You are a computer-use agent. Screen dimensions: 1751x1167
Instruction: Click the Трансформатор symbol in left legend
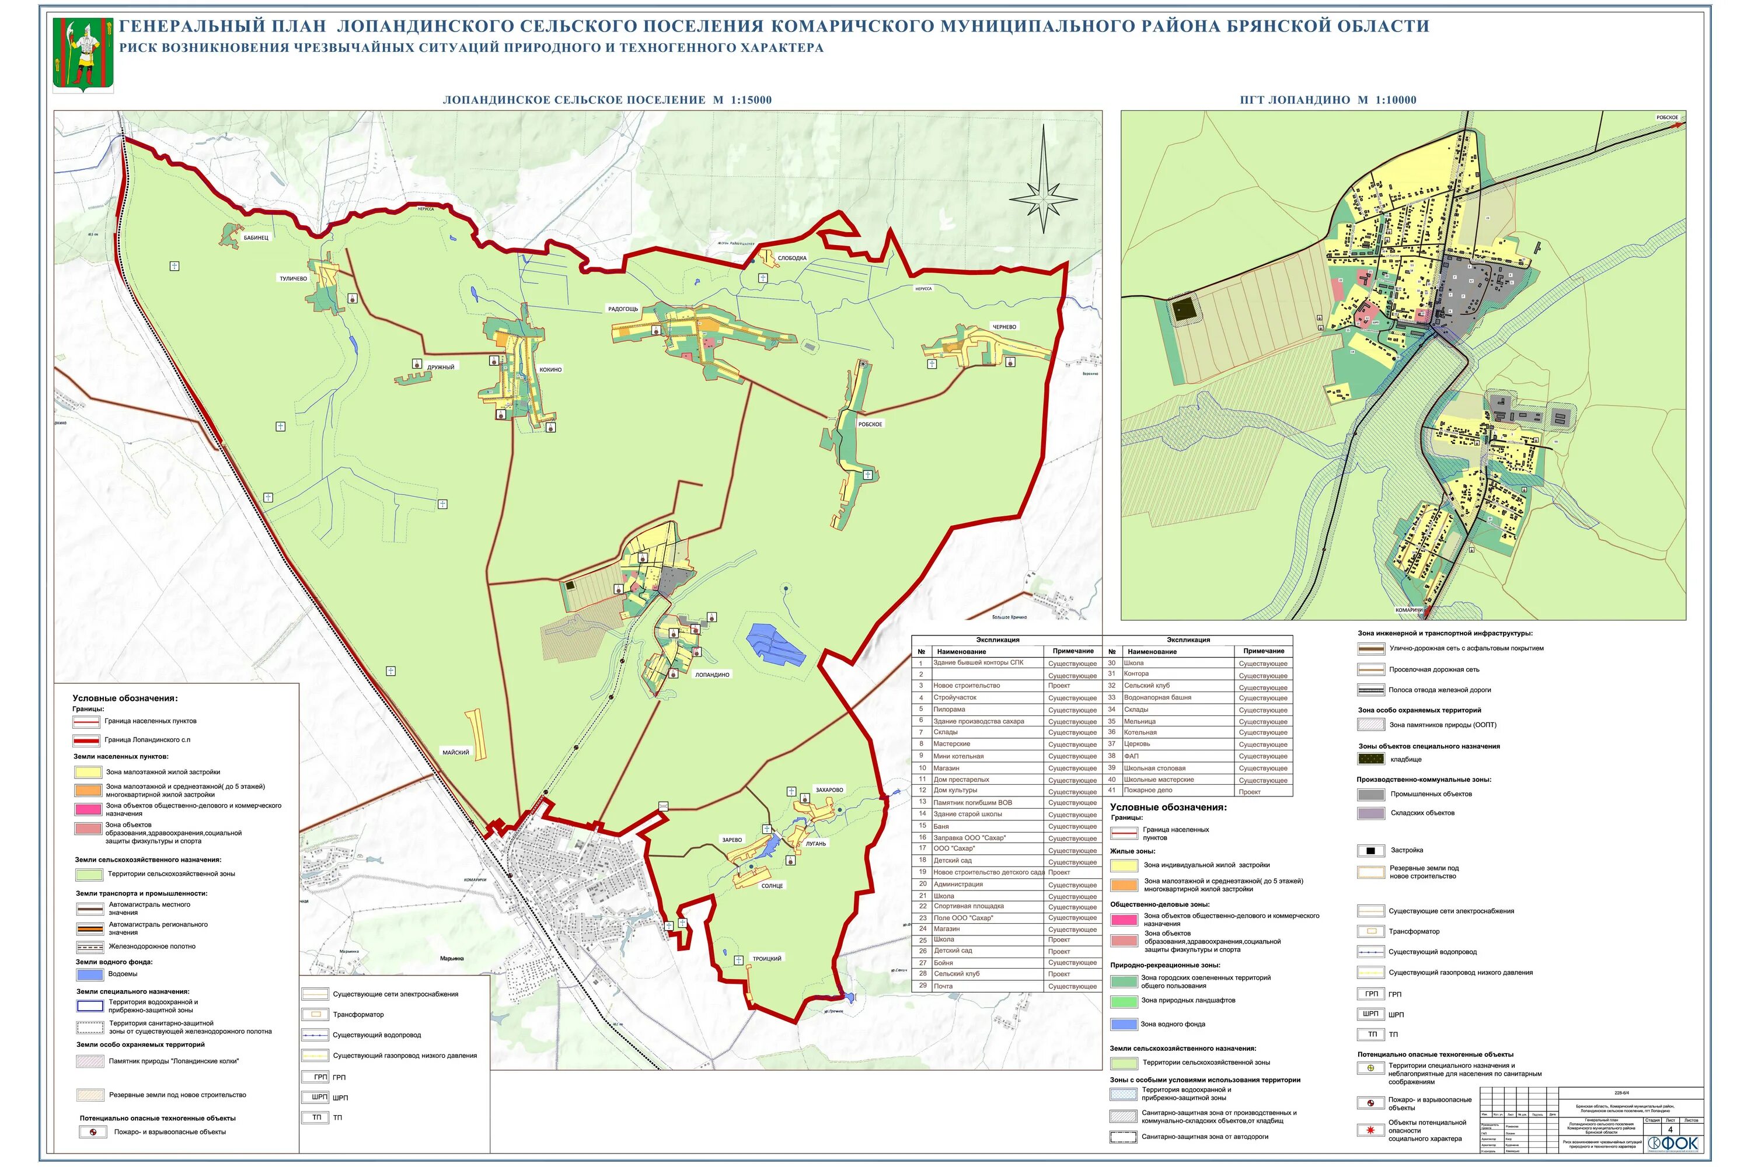(315, 1015)
